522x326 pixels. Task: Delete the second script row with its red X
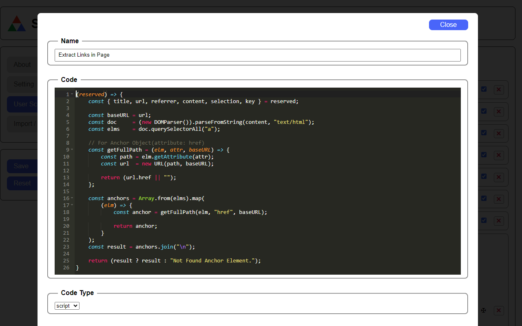499,112
